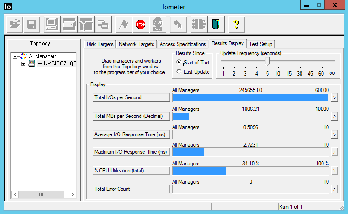Viewport: 348px width, 214px height.
Task: Select the Last Update radio button
Action: coord(179,72)
